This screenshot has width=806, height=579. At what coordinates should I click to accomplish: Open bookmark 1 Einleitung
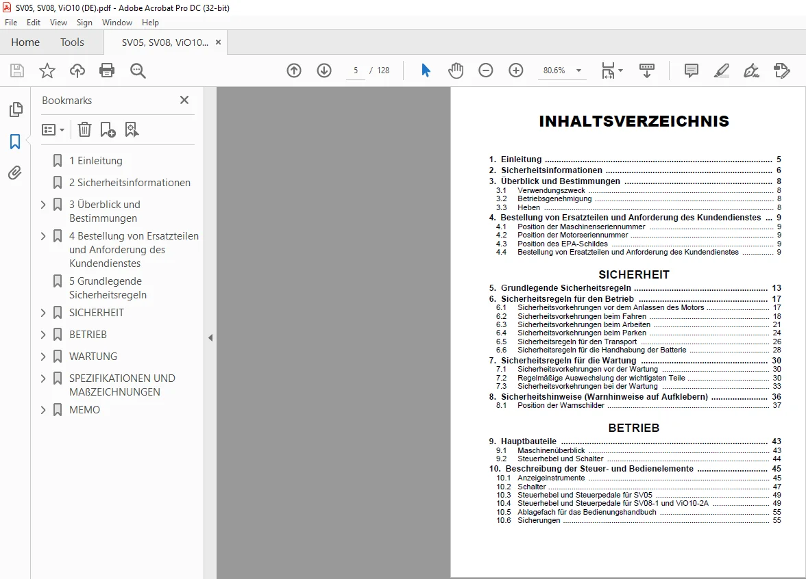(x=96, y=161)
